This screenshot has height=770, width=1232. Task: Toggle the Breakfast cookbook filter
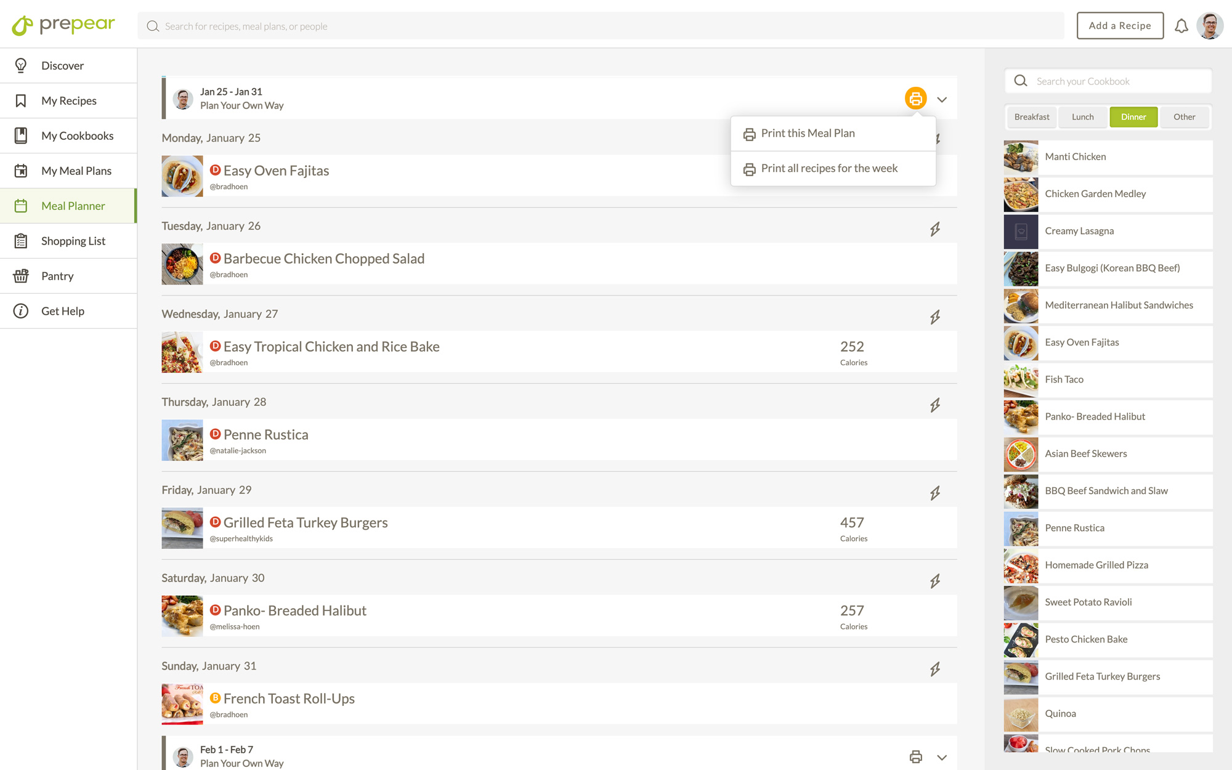[1032, 117]
